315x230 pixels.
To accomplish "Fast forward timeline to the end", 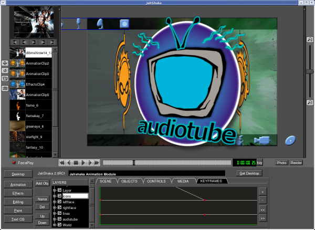I will coord(97,162).
